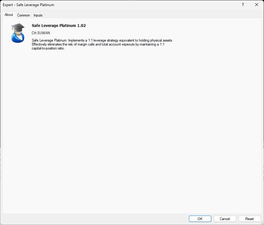Click the question mark help icon
This screenshot has height=225, width=264.
[x=243, y=5]
